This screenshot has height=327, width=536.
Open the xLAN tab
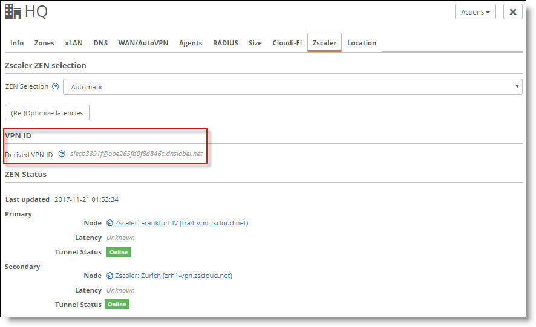(x=74, y=43)
